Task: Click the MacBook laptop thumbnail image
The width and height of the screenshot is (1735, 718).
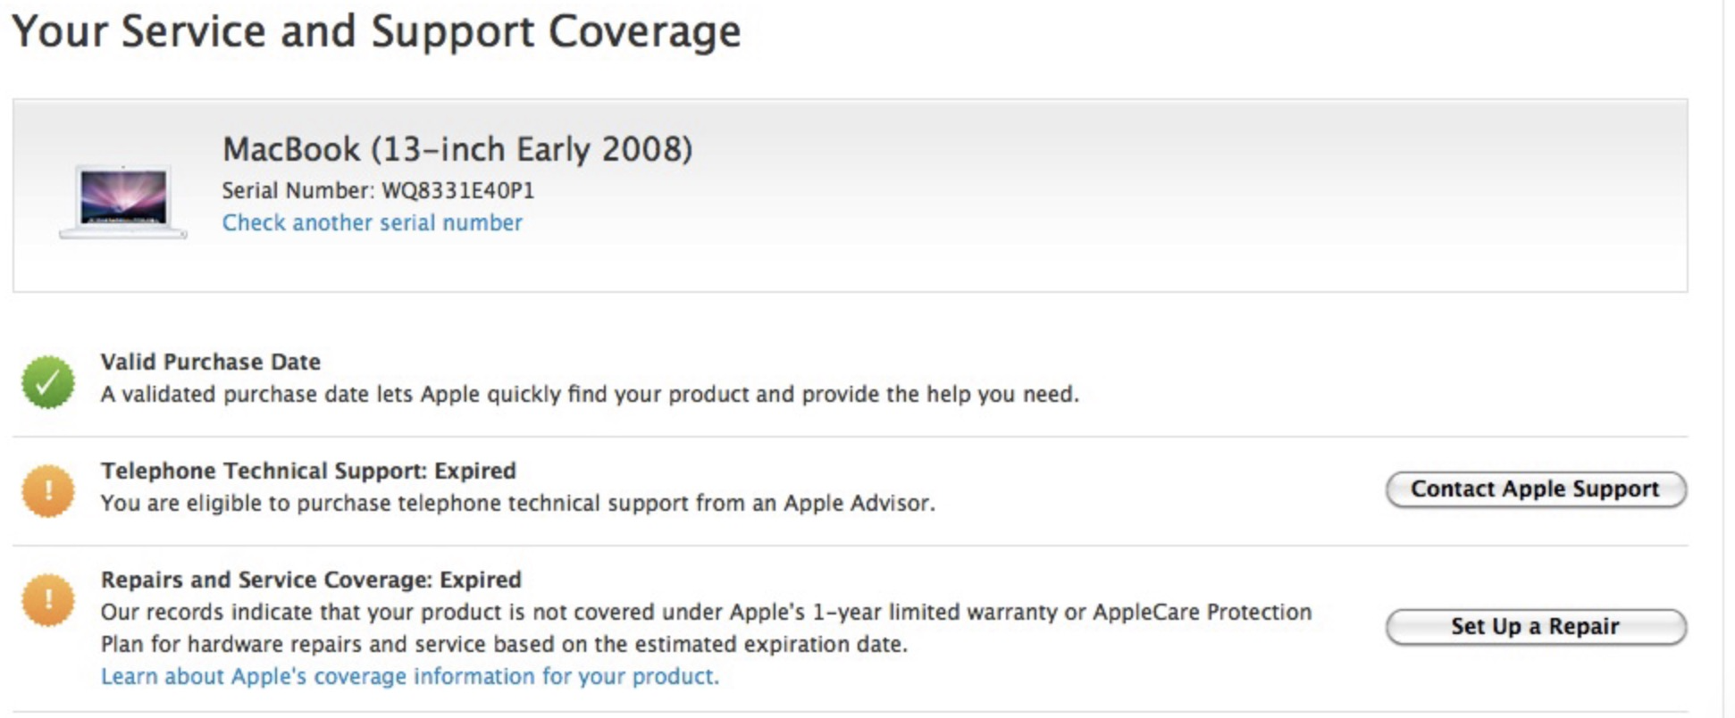Action: [x=123, y=202]
